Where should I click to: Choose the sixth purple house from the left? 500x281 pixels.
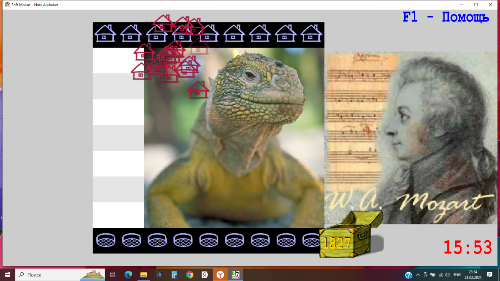click(234, 33)
